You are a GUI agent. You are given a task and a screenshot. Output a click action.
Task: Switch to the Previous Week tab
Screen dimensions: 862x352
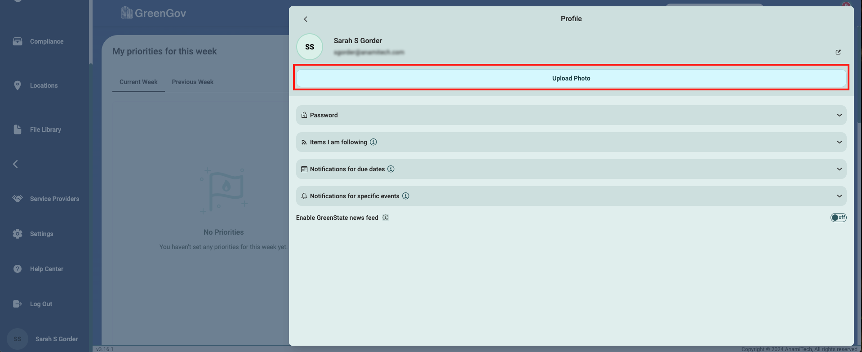click(192, 82)
